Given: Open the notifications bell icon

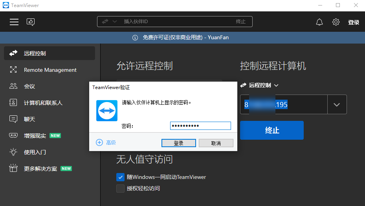Looking at the screenshot, I should [319, 22].
